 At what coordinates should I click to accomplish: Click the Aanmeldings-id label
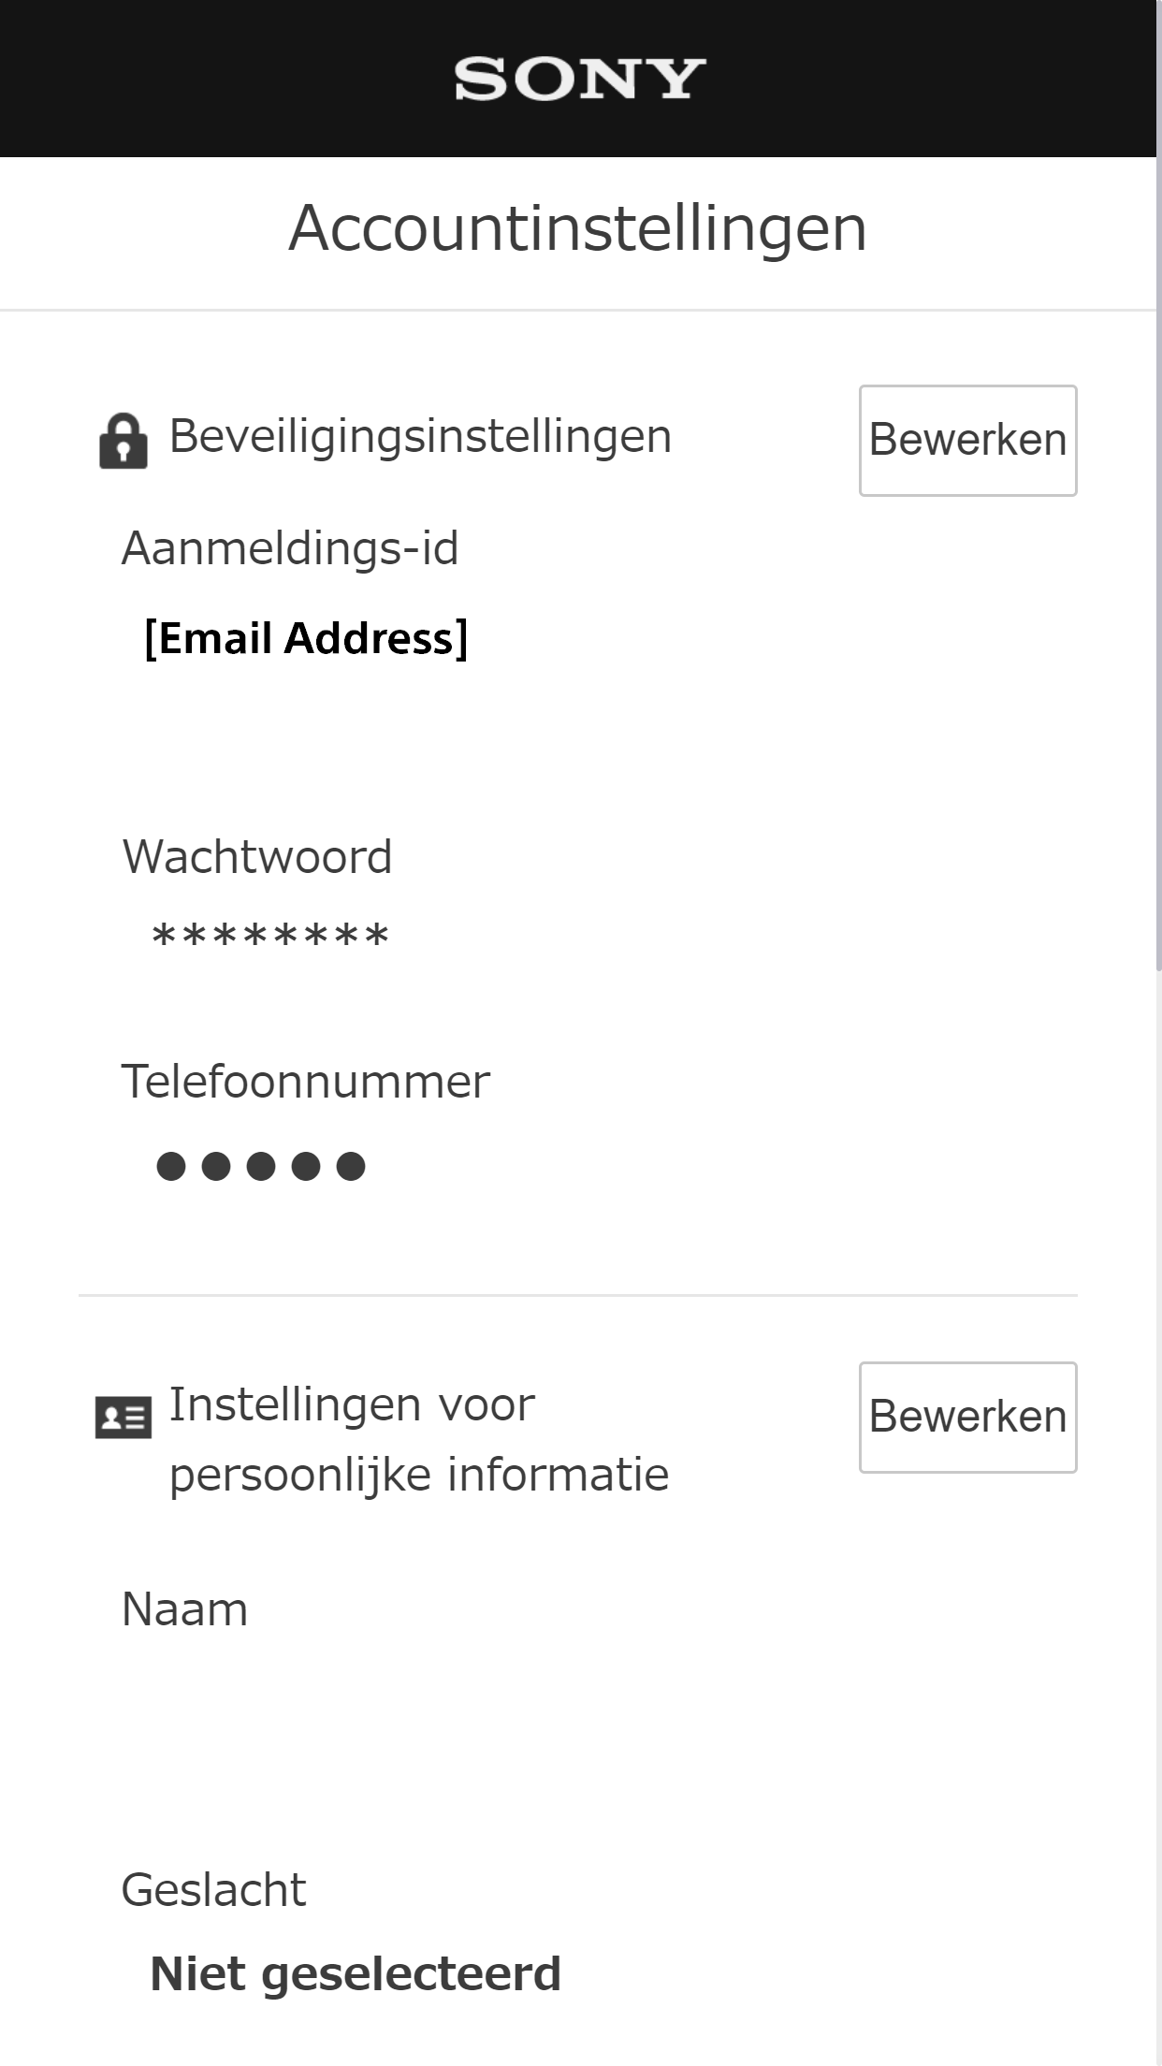pos(290,548)
